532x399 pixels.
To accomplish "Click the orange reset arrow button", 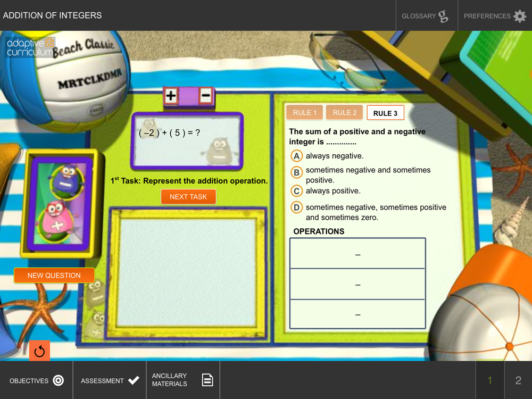I will (39, 351).
